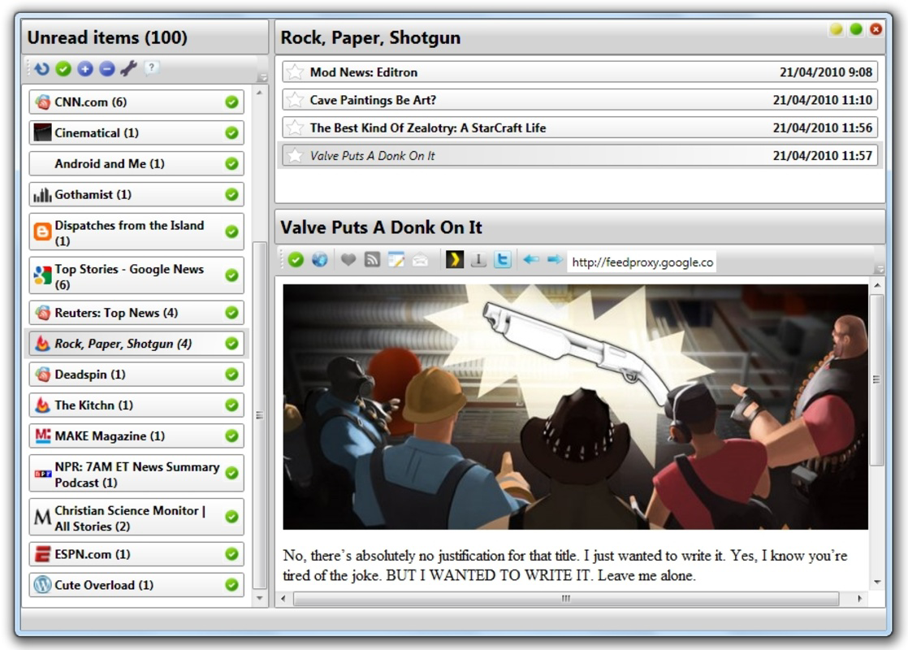Image resolution: width=908 pixels, height=650 pixels.
Task: Click the article horizontal scroll-left arrow
Action: point(283,599)
